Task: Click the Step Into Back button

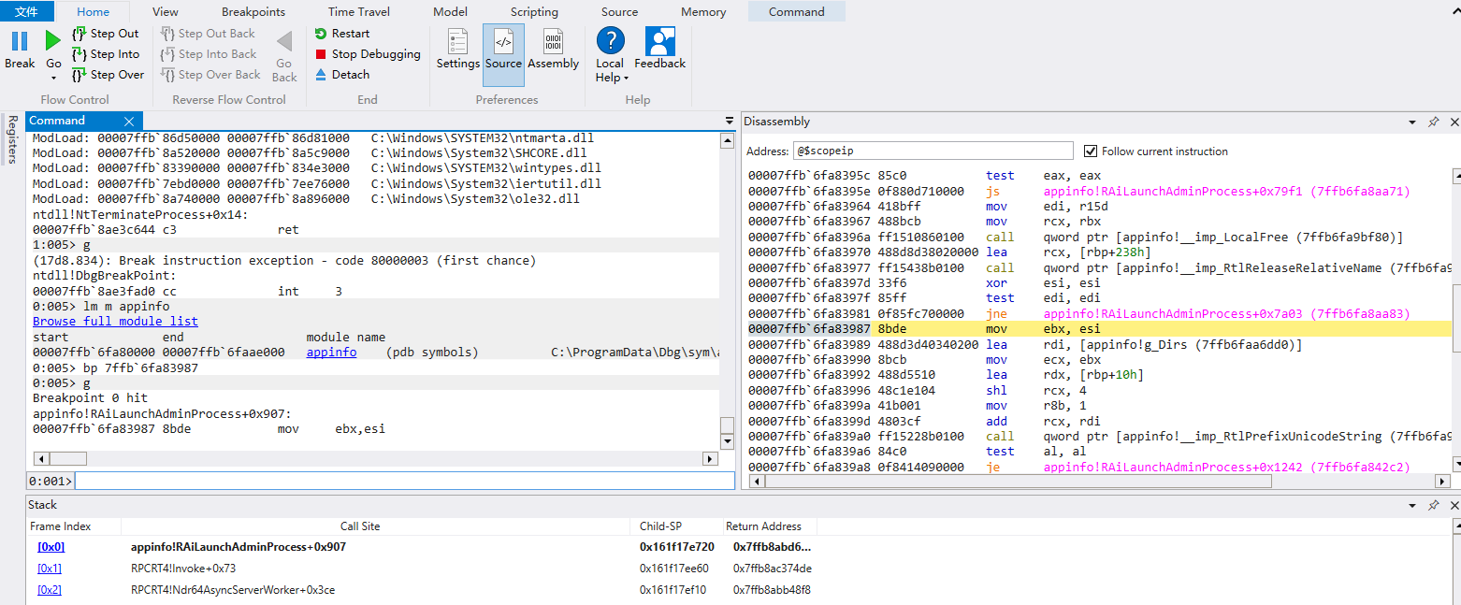Action: [209, 54]
